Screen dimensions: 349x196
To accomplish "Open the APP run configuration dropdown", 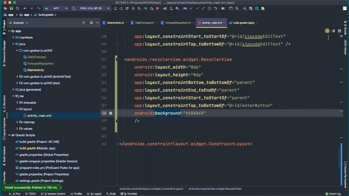I will coord(56,9).
